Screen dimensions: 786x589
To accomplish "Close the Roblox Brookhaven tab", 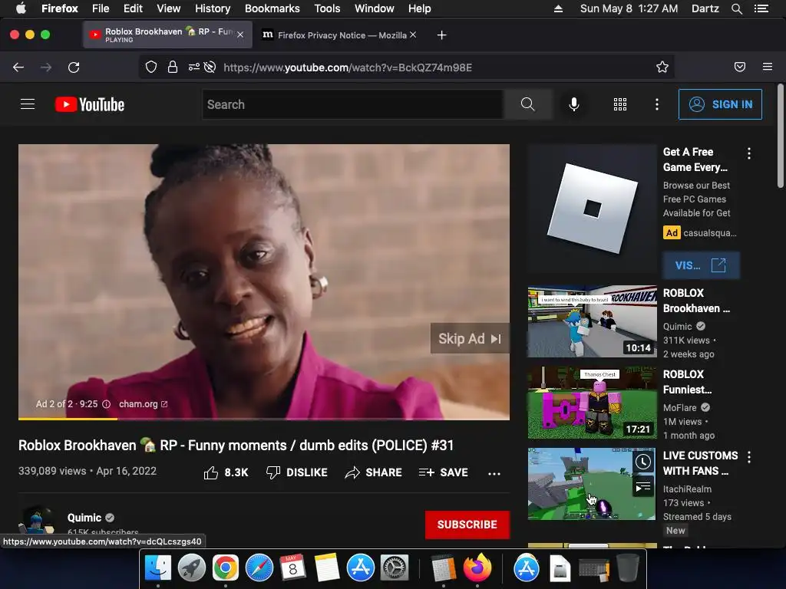I will [x=240, y=35].
